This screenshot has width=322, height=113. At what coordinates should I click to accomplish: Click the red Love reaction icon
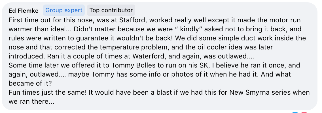point(304,112)
